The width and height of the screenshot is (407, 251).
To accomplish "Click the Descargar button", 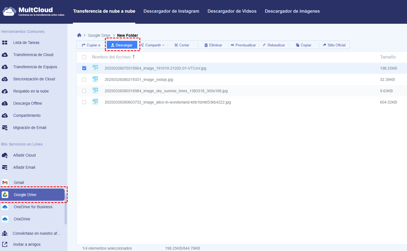I will pos(122,45).
